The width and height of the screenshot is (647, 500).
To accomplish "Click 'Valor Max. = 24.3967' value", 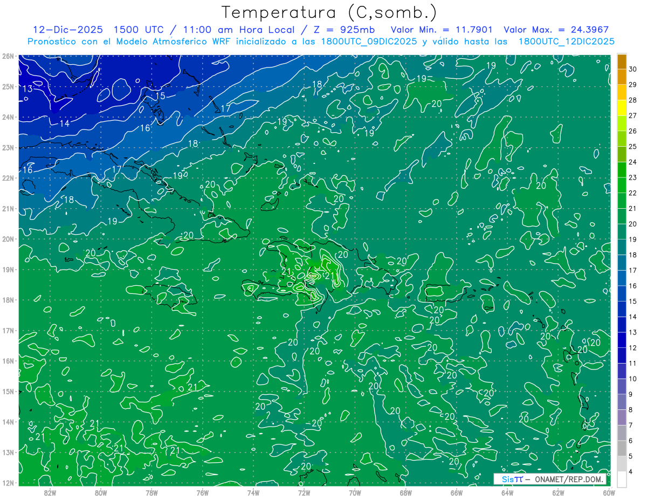I will pos(556,30).
